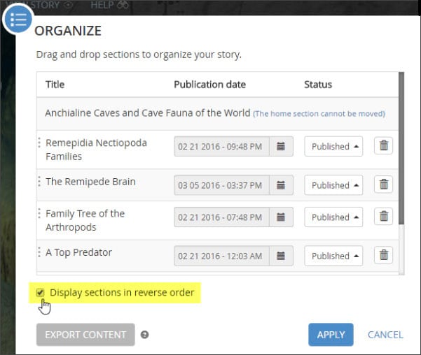
Task: Open calendar for Remepidia Nectiopoda Families date
Action: tap(280, 147)
